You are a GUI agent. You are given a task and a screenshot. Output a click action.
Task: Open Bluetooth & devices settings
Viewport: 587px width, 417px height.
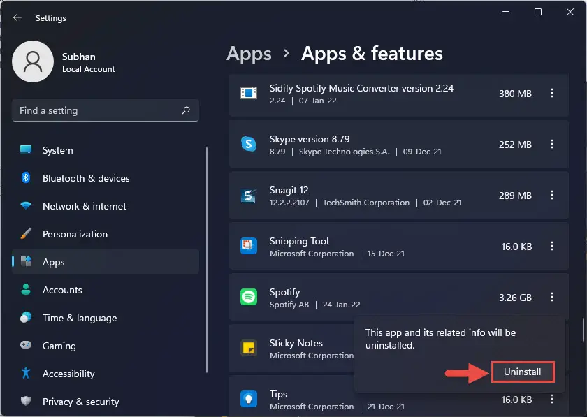(x=106, y=178)
